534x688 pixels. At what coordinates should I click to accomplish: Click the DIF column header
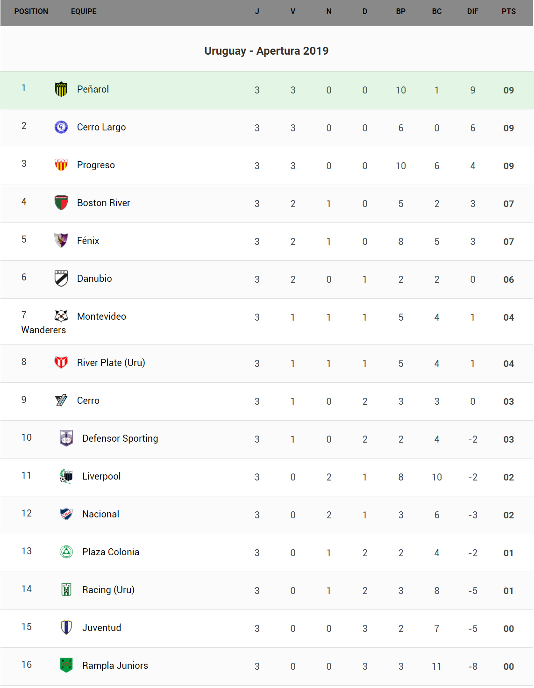click(x=472, y=12)
